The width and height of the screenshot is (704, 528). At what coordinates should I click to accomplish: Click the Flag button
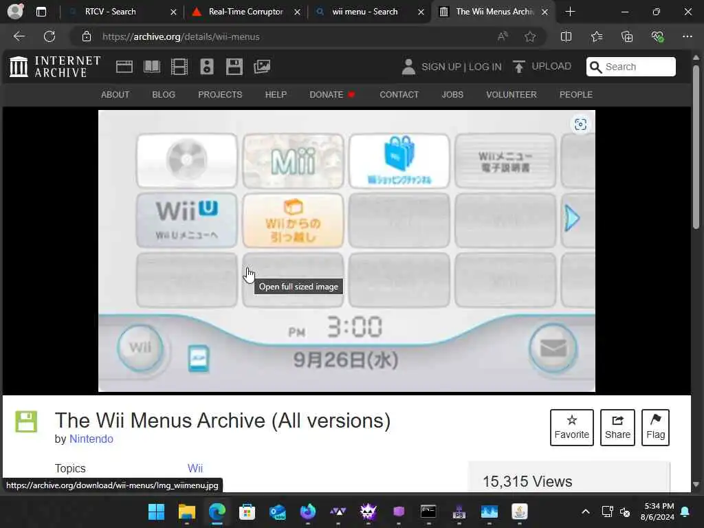655,428
